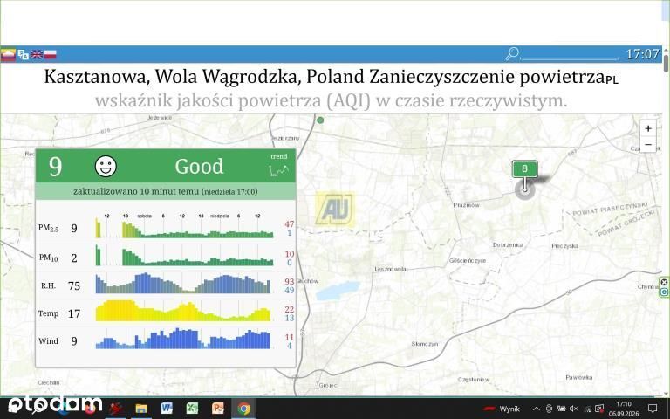The height and width of the screenshot is (419, 670).
Task: Click the small e icon at right edge
Action: [664, 292]
